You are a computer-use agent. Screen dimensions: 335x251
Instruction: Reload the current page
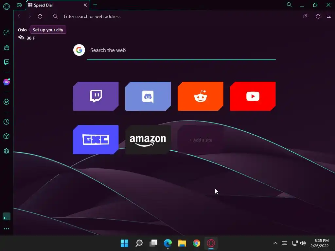click(40, 16)
